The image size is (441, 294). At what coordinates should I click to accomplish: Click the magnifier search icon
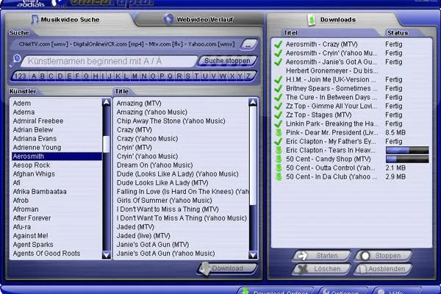coord(16,60)
